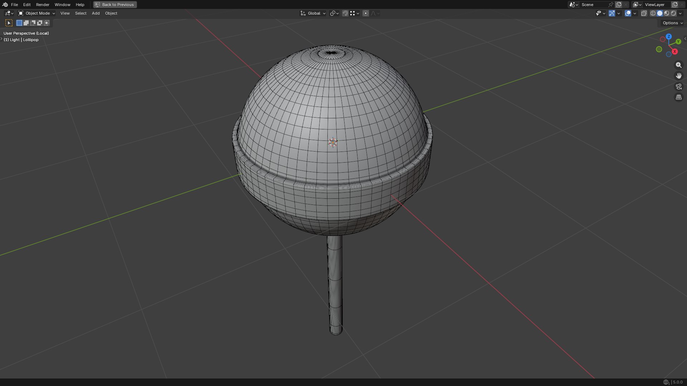Viewport: 687px width, 386px height.
Task: Open the Help menu
Action: [80, 5]
